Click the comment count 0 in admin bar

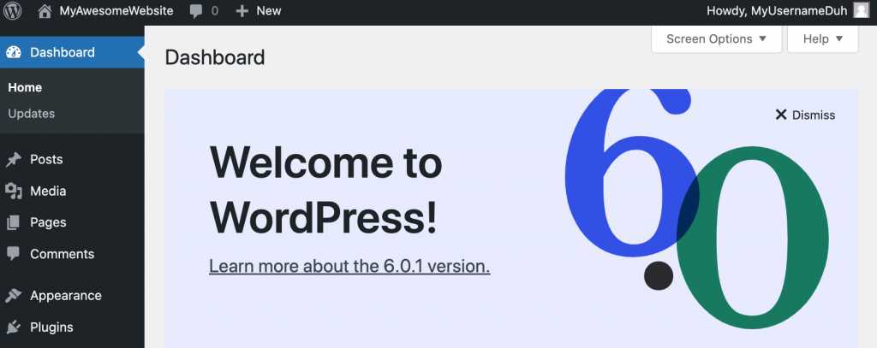click(x=215, y=11)
